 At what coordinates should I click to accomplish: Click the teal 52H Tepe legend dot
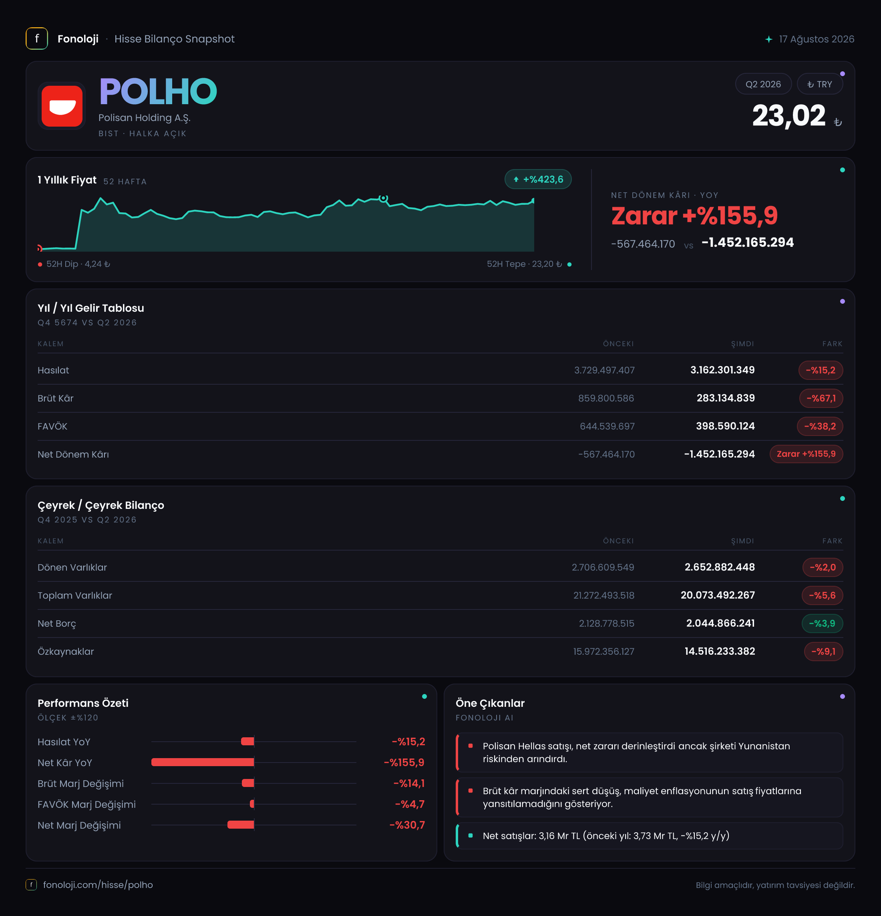click(569, 264)
